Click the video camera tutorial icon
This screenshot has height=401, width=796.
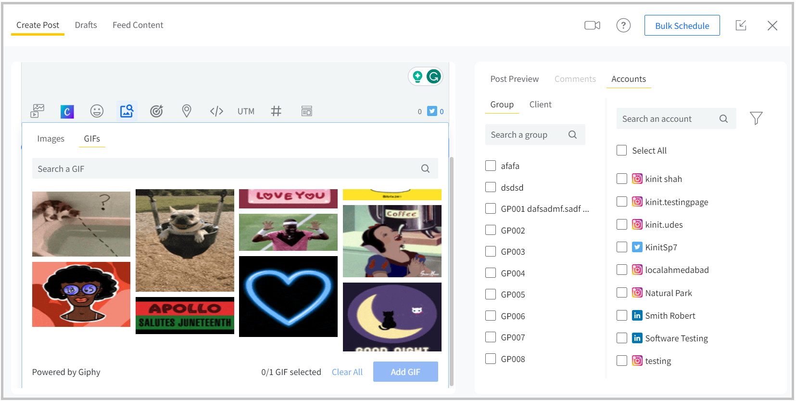coord(592,26)
